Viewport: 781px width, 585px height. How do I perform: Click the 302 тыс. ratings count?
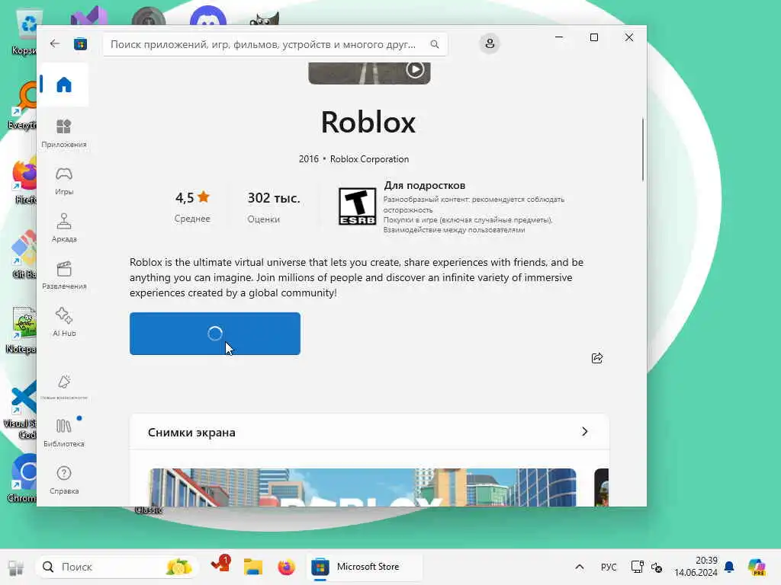click(274, 198)
